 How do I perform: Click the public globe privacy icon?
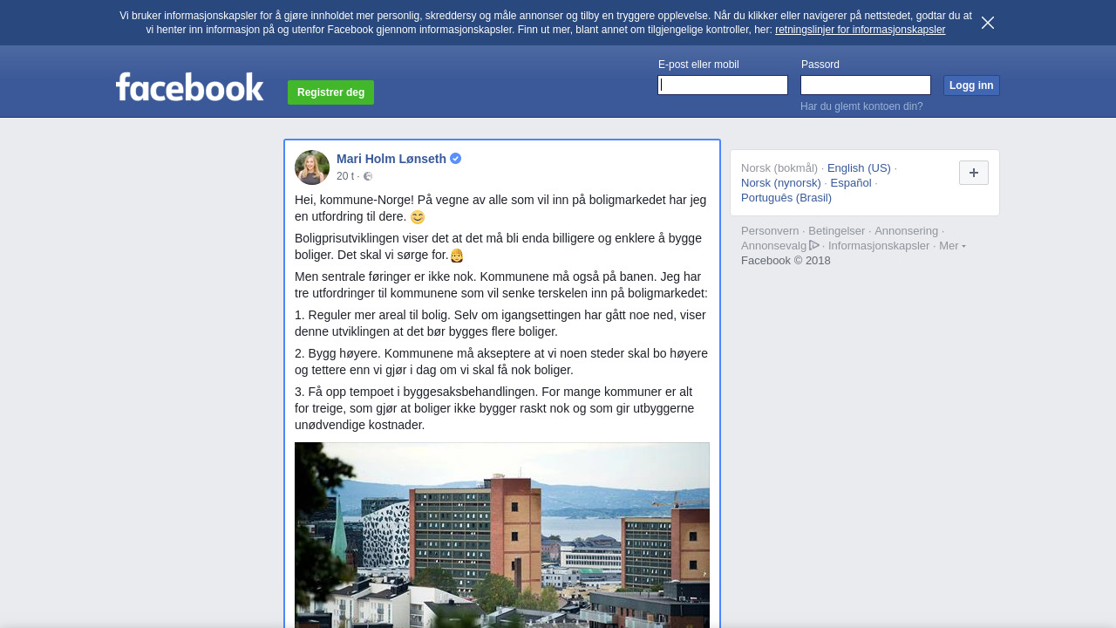coord(368,176)
